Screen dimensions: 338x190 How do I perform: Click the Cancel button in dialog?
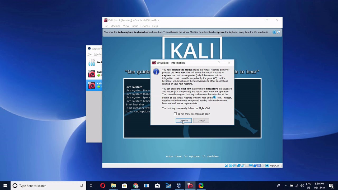coord(201,121)
